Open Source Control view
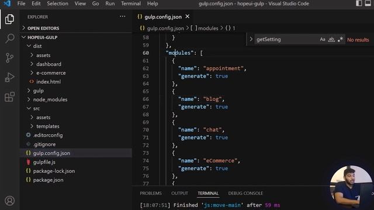This screenshot has width=374, height=210. point(9,58)
